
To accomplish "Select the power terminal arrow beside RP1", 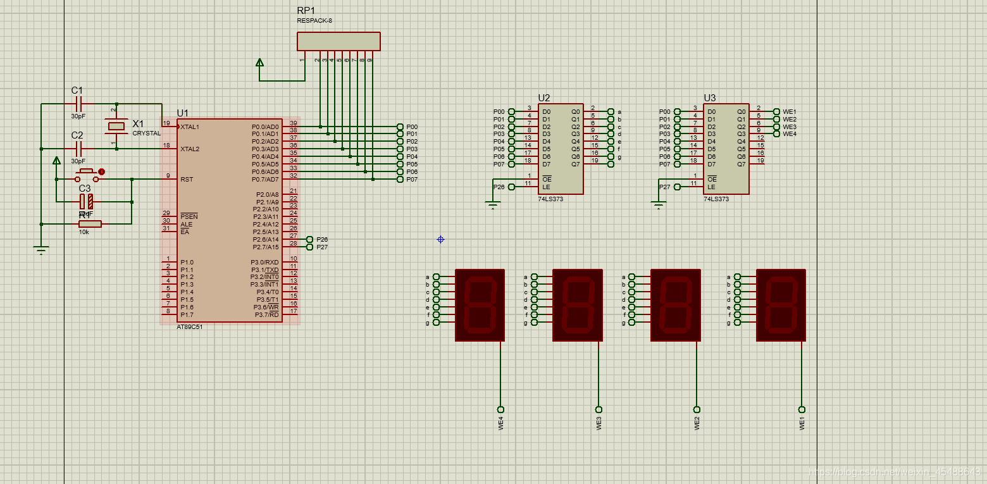I will point(259,62).
